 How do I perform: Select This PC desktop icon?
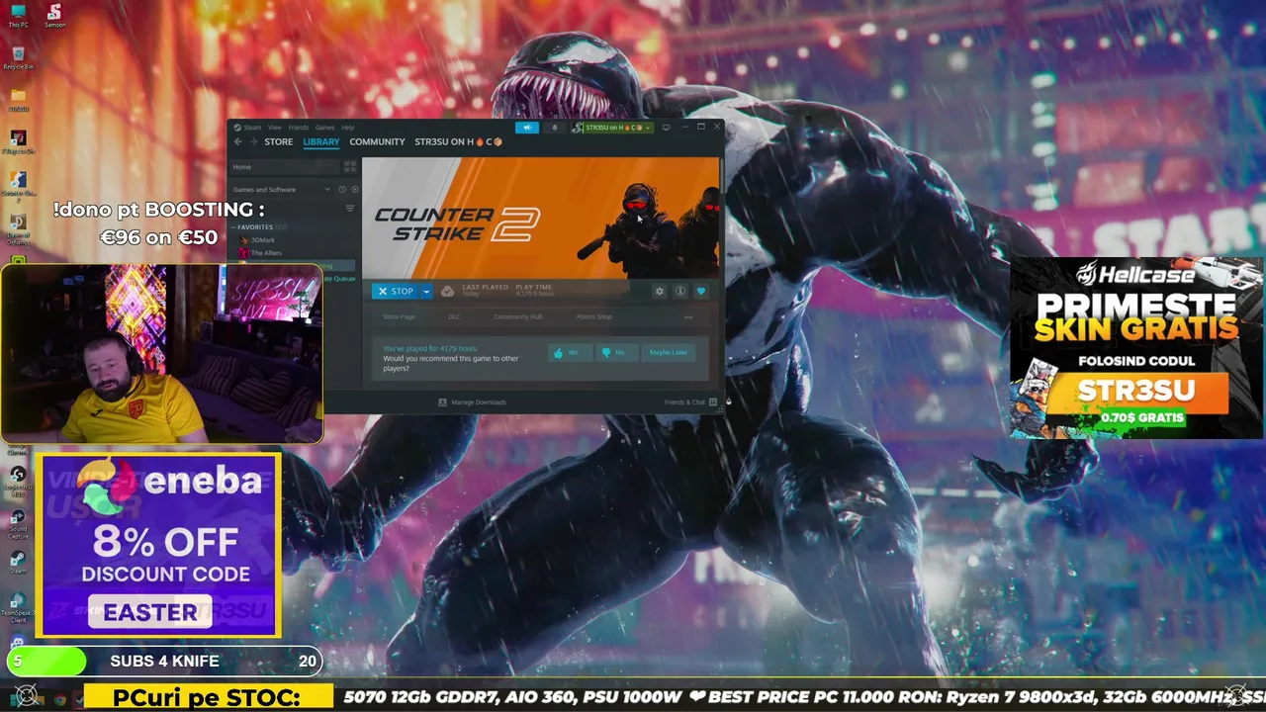tap(18, 17)
